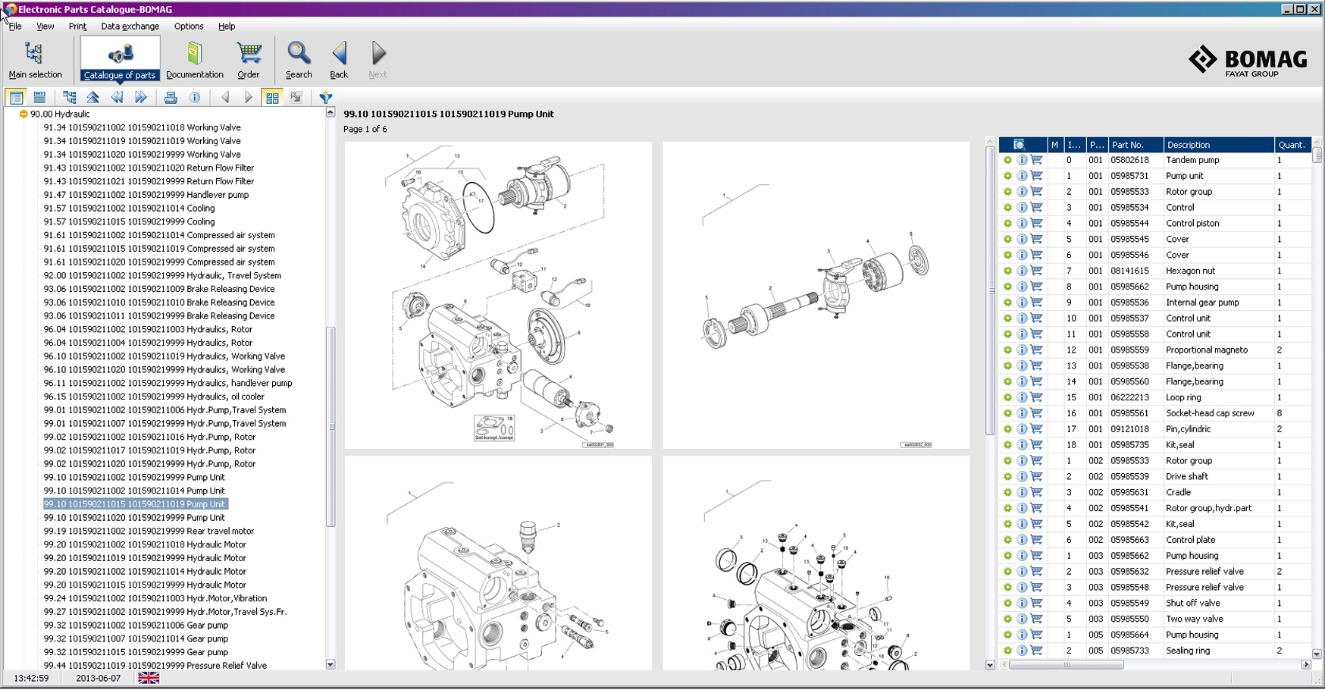Click the parts table scroll-down arrow
Viewport: 1325px width, 690px height.
[x=1317, y=654]
